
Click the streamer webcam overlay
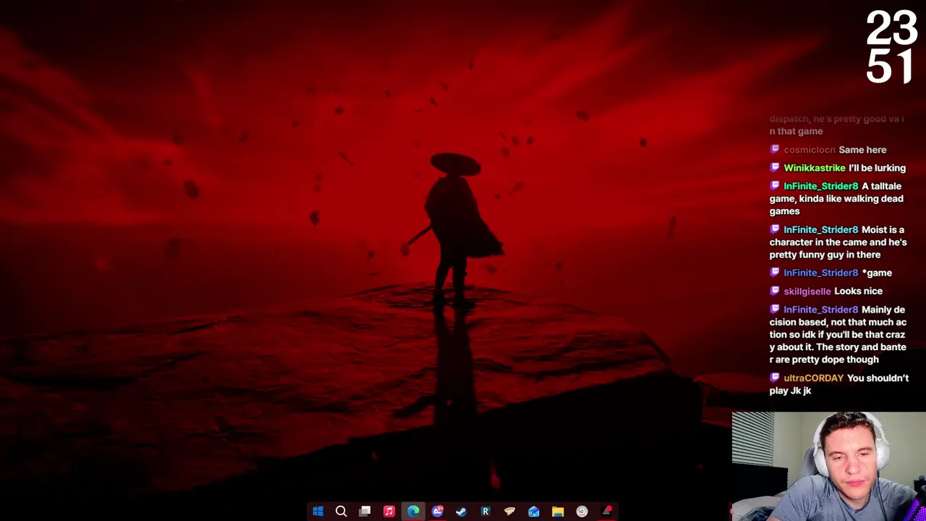(828, 466)
